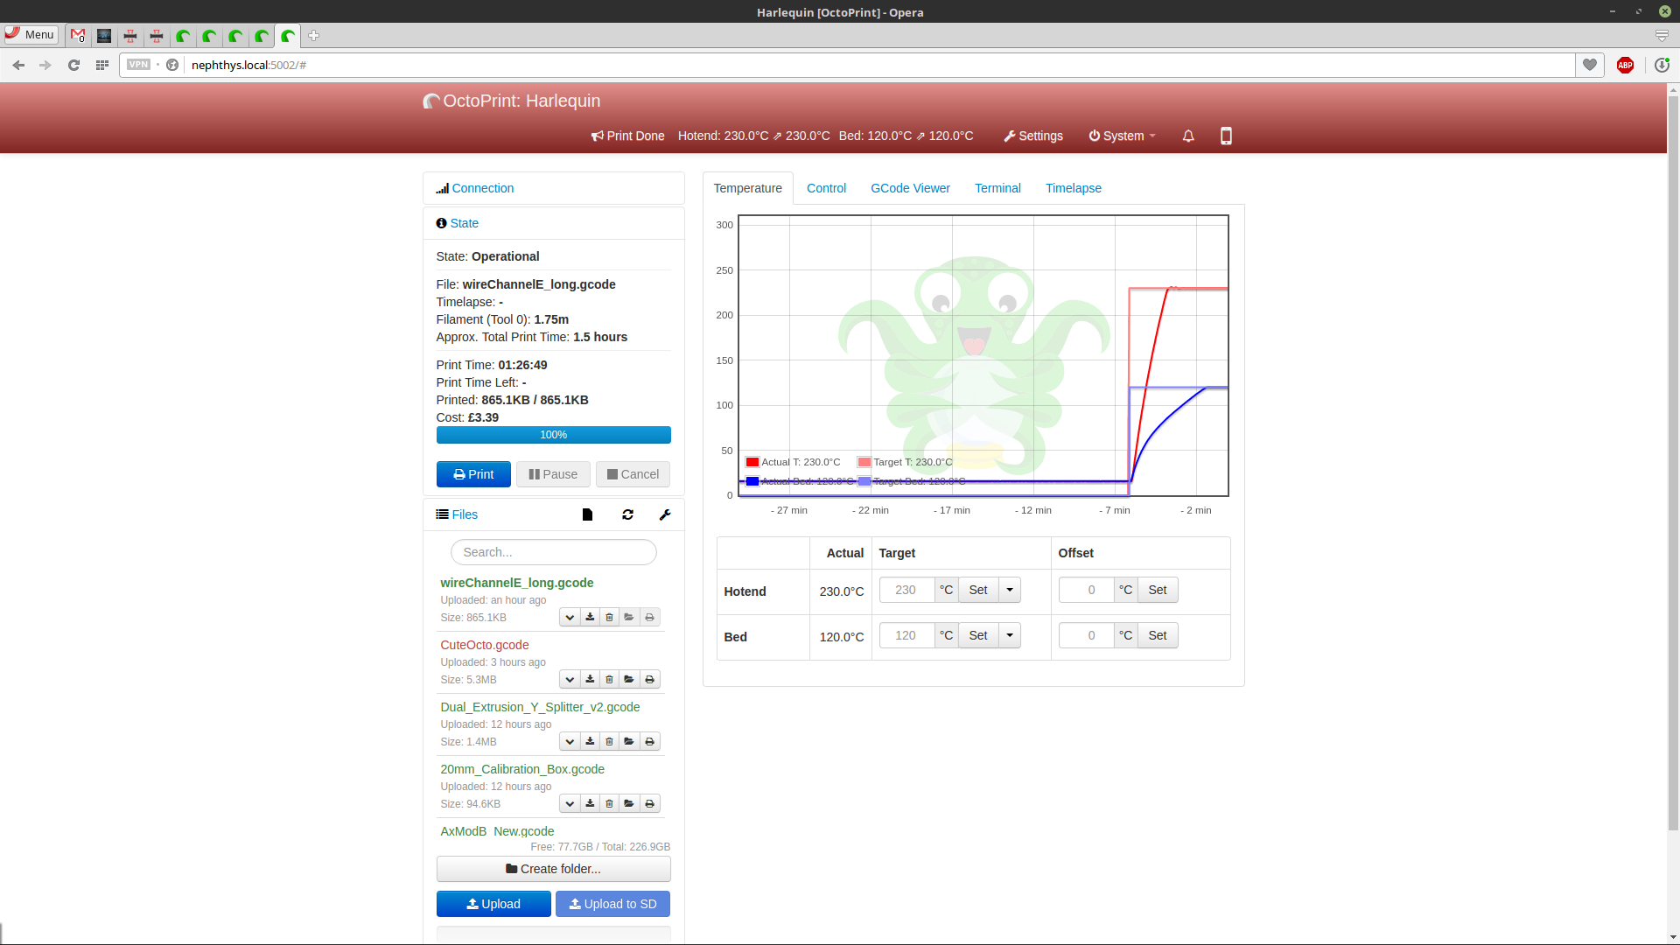The width and height of the screenshot is (1680, 945).
Task: Click Opera's adblock ABP icon
Action: pyautogui.click(x=1625, y=65)
